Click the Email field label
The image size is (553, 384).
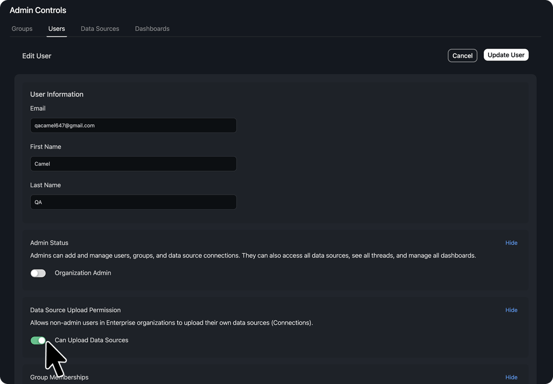(x=38, y=108)
